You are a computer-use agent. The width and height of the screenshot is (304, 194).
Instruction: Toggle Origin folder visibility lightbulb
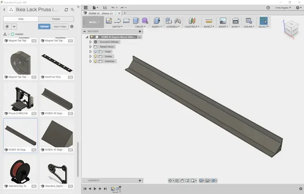coord(95,52)
